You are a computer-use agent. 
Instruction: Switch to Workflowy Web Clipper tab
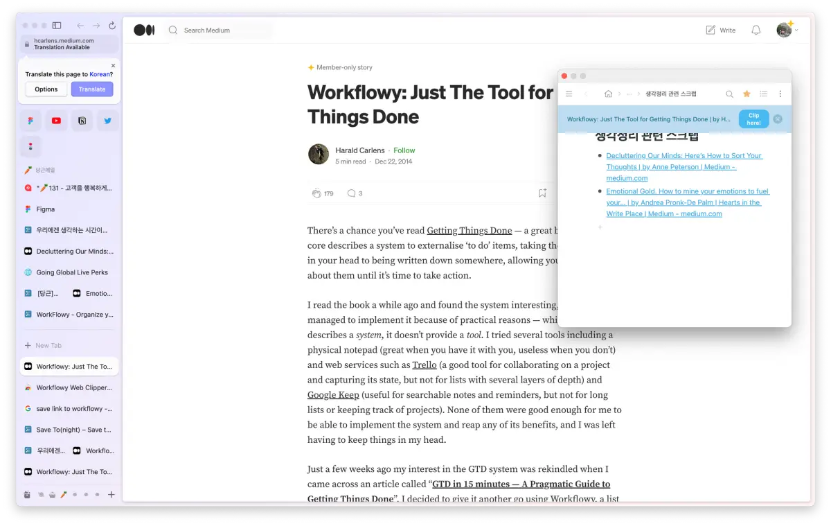[69, 387]
